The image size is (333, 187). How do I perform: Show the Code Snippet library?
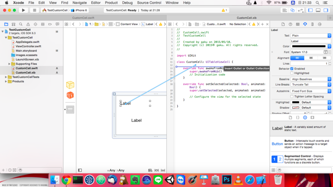point(298,118)
